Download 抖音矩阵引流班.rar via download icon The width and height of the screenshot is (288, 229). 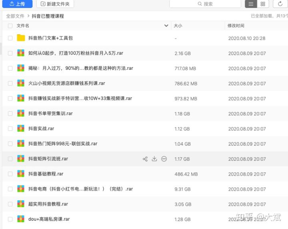[x=154, y=159]
